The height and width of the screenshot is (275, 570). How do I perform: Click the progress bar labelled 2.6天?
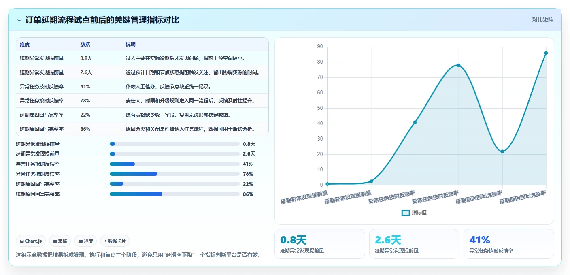click(174, 154)
